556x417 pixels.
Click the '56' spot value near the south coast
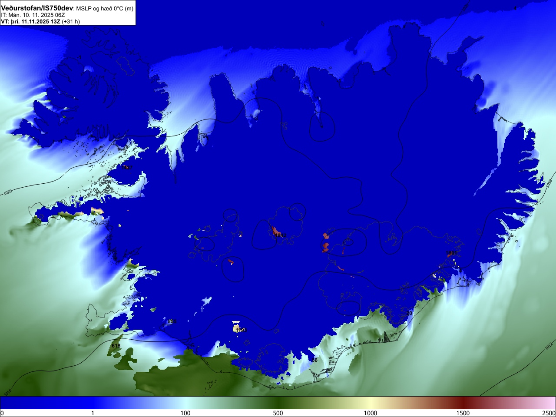(x=314, y=360)
